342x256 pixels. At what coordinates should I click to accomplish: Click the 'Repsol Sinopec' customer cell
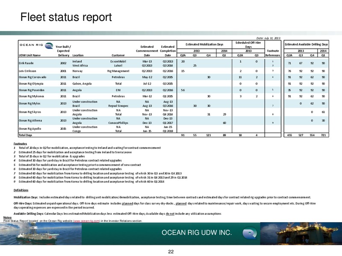coord(118,106)
